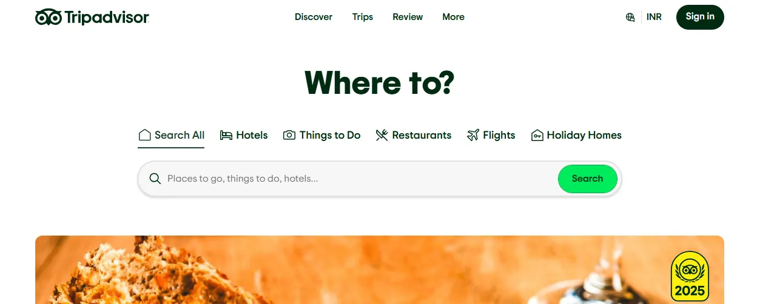Select the Holiday Homes tab
This screenshot has height=304, width=760.
pos(576,135)
